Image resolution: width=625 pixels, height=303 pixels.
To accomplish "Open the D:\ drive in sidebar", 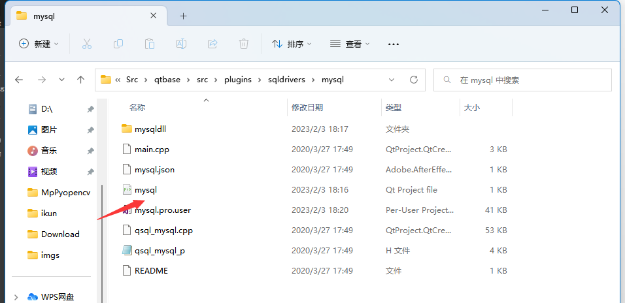I will point(46,108).
